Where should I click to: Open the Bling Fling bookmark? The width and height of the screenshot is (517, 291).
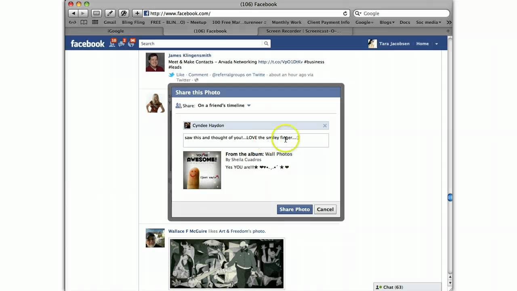(x=133, y=22)
